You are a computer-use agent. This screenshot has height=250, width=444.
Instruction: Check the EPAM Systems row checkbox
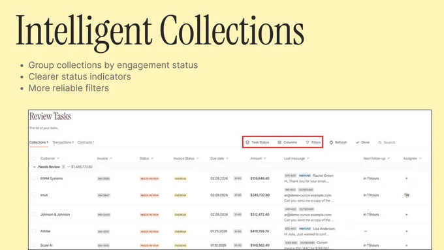tap(34, 178)
